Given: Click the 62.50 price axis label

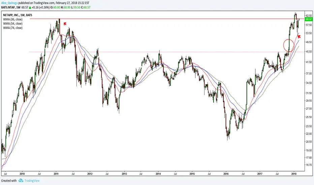Looking at the screenshot, I should (309, 15).
